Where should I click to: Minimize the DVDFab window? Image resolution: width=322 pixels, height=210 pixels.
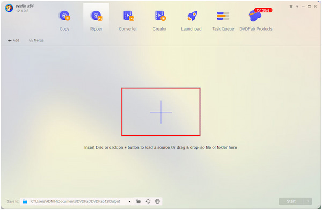303,6
